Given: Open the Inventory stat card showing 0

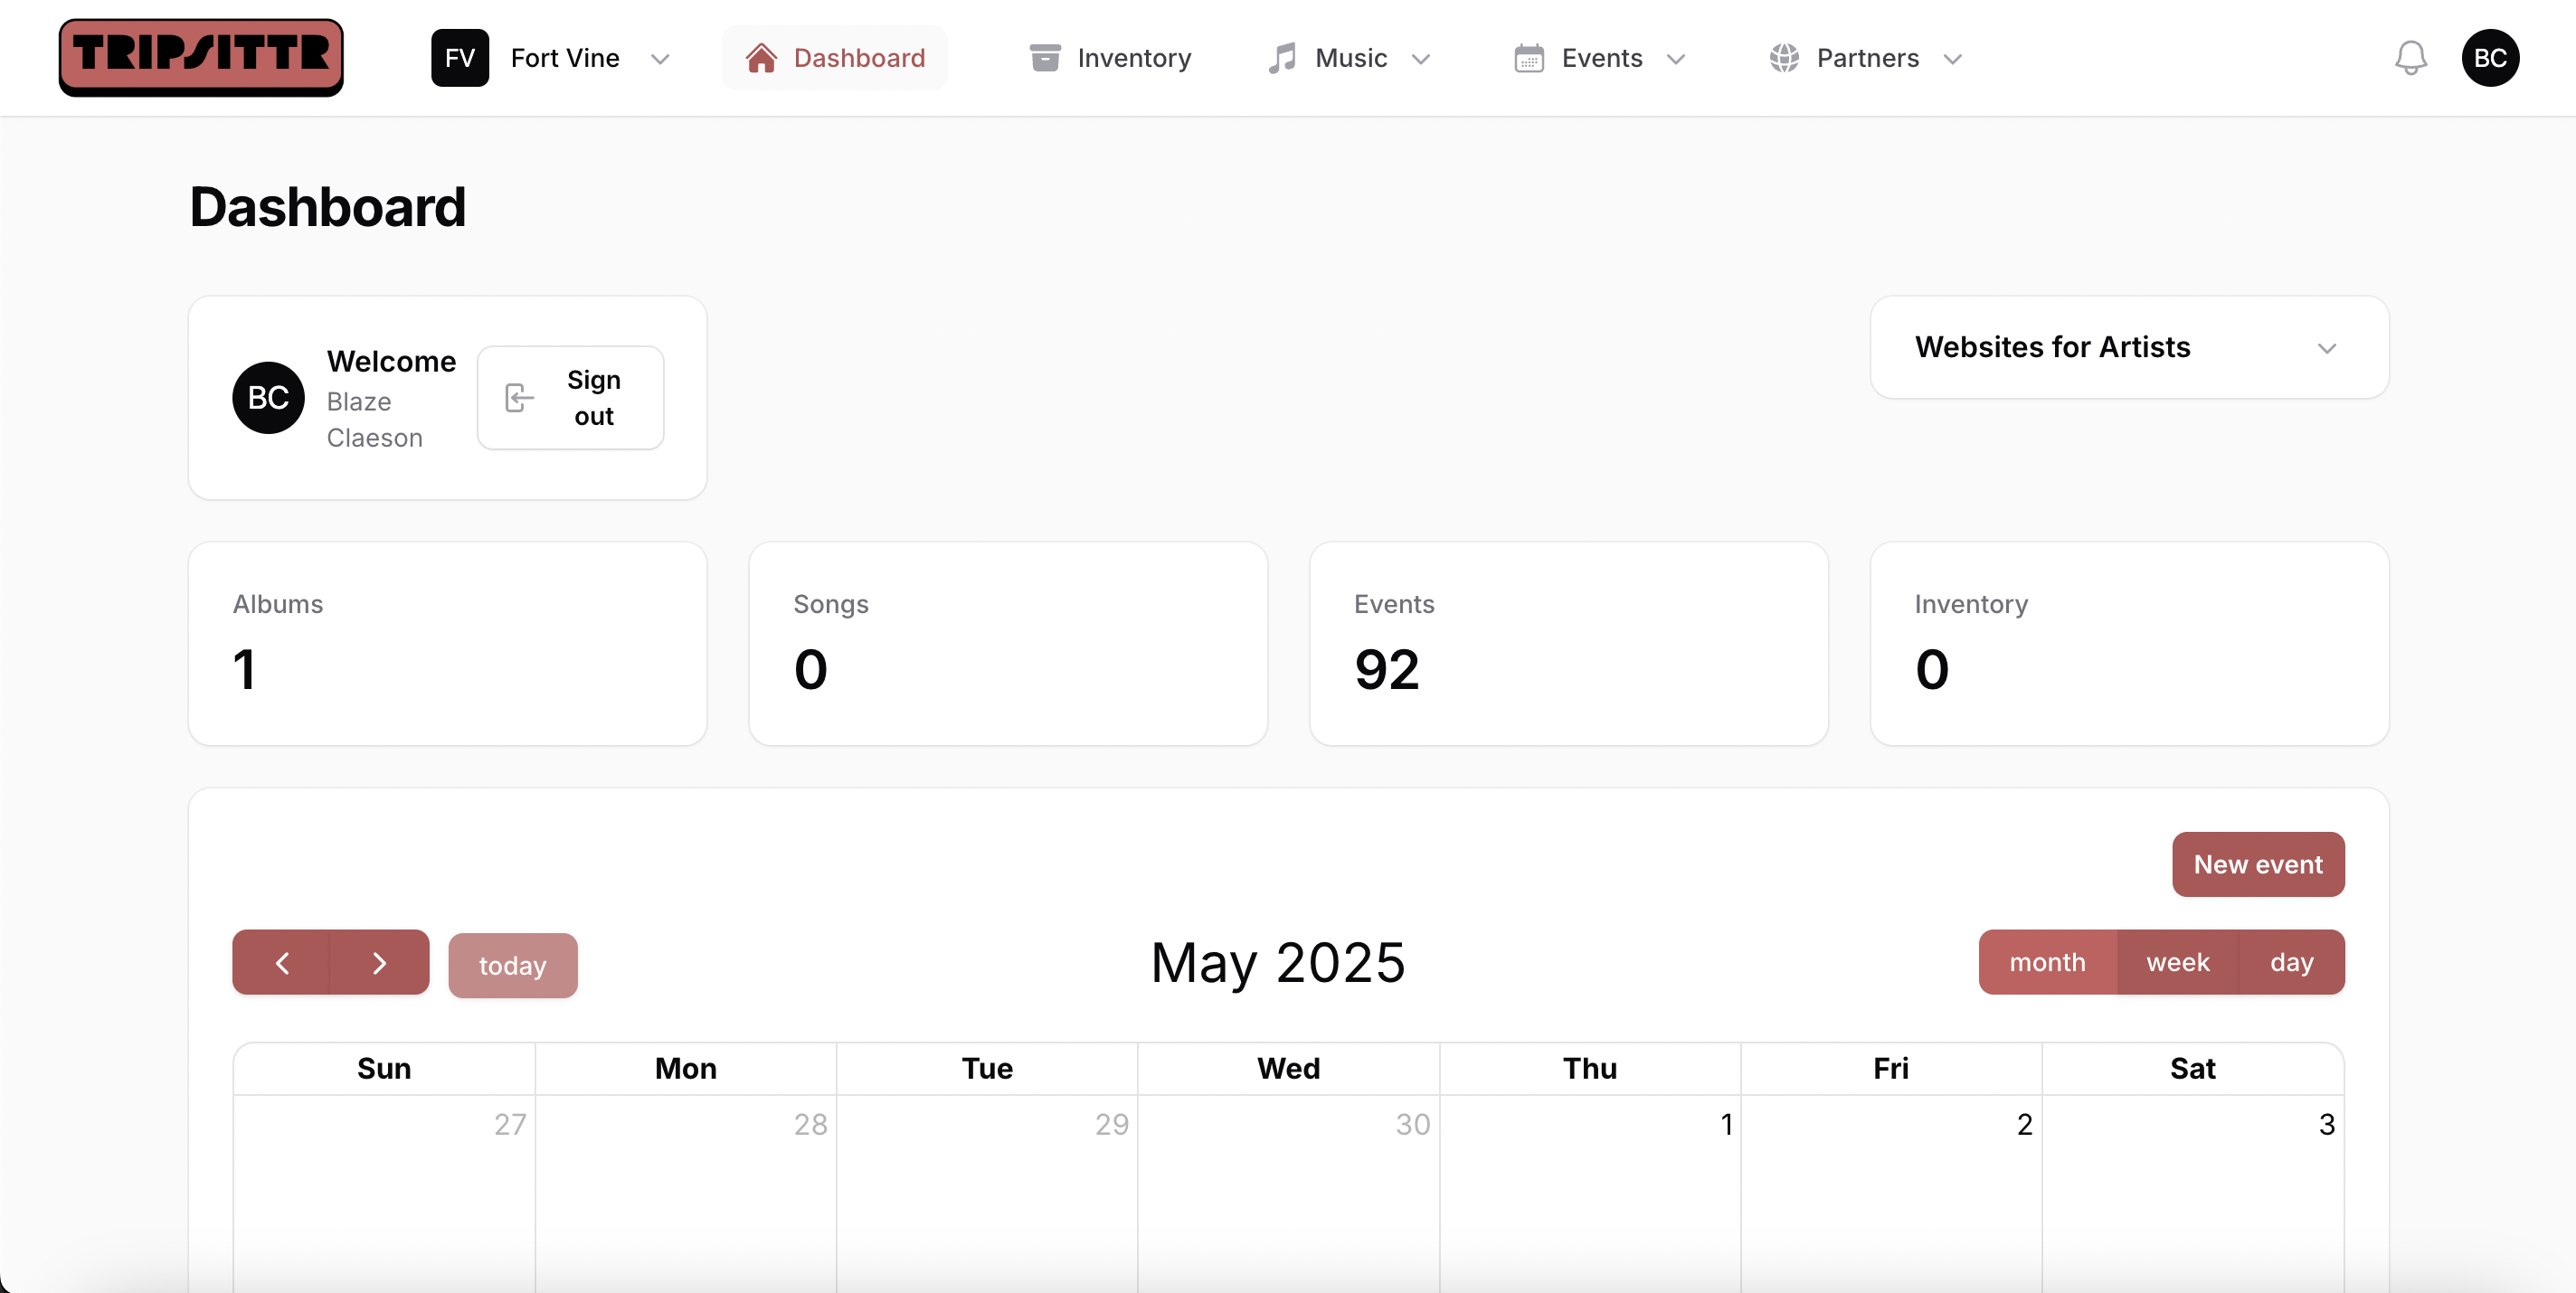Looking at the screenshot, I should tap(2129, 643).
